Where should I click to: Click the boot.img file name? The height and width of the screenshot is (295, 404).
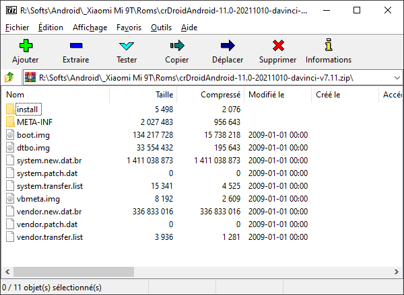click(x=33, y=135)
